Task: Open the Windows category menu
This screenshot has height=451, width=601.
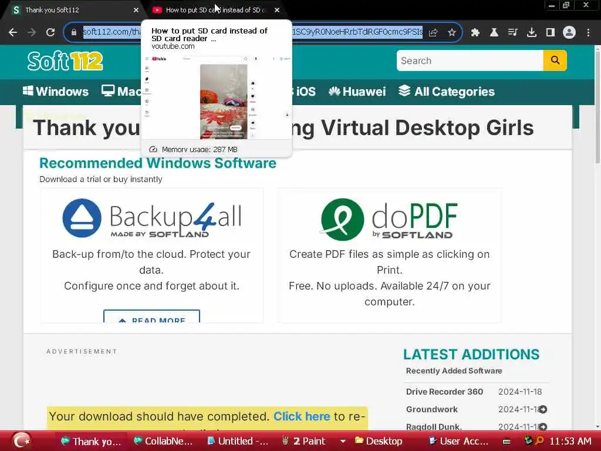Action: (x=56, y=91)
